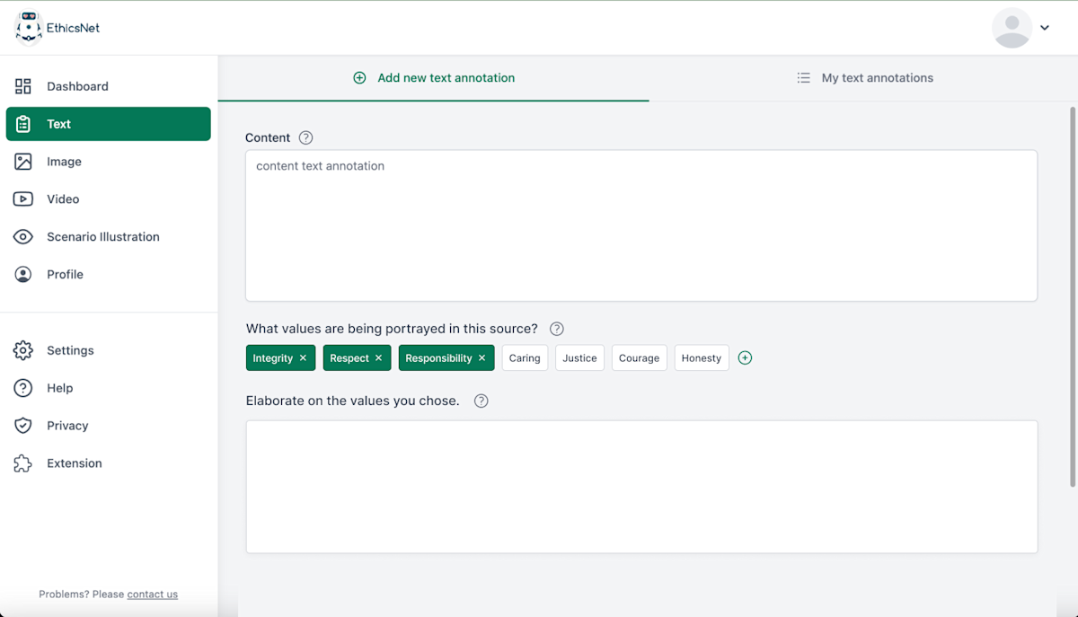Click the Scenario Illustration eye icon

click(23, 237)
